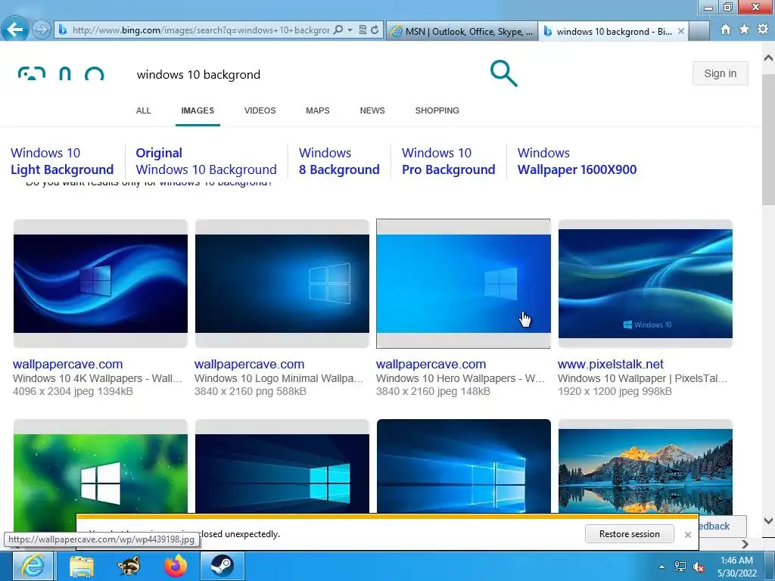Open the muted volume tray icon
The width and height of the screenshot is (775, 581).
(x=699, y=567)
